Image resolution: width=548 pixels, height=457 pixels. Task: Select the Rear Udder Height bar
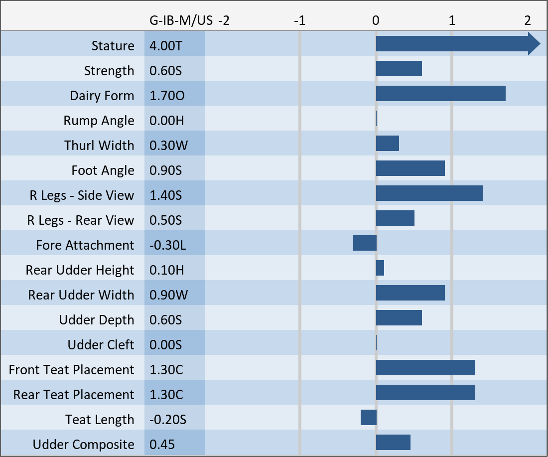(x=380, y=268)
